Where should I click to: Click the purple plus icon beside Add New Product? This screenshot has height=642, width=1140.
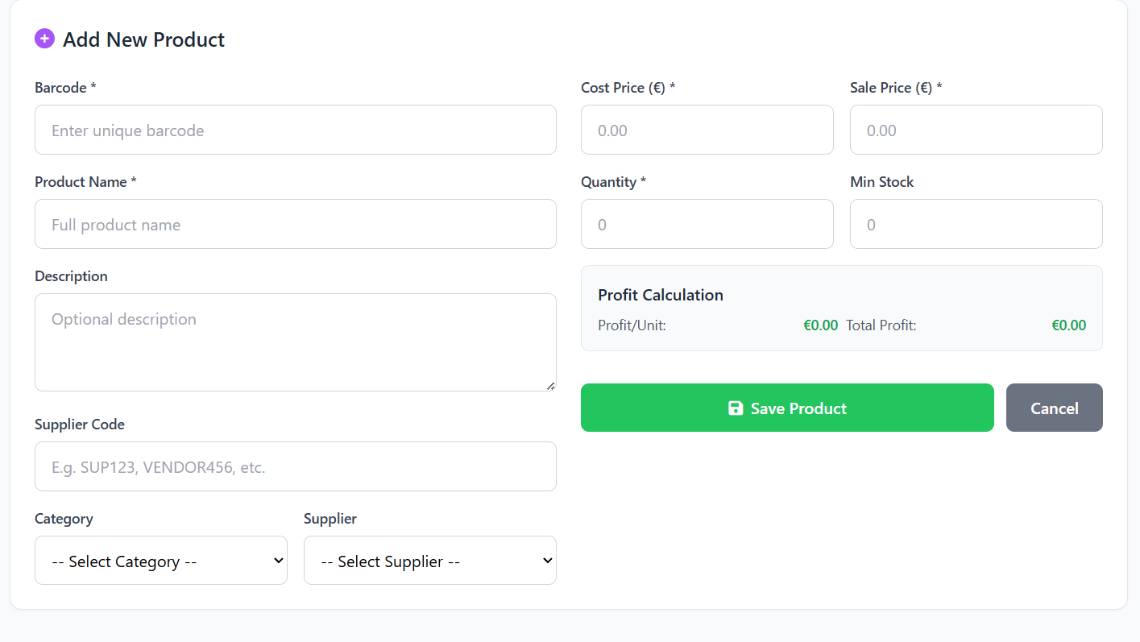click(44, 39)
